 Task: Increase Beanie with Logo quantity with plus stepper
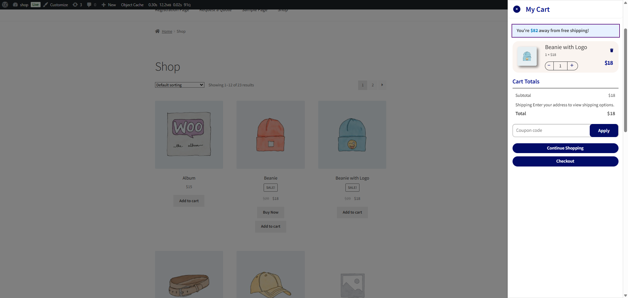click(x=572, y=66)
